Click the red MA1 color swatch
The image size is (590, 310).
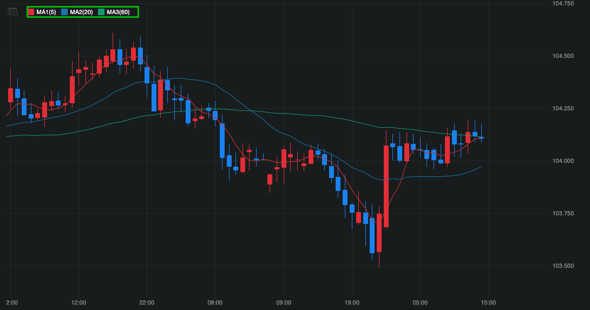pyautogui.click(x=31, y=12)
